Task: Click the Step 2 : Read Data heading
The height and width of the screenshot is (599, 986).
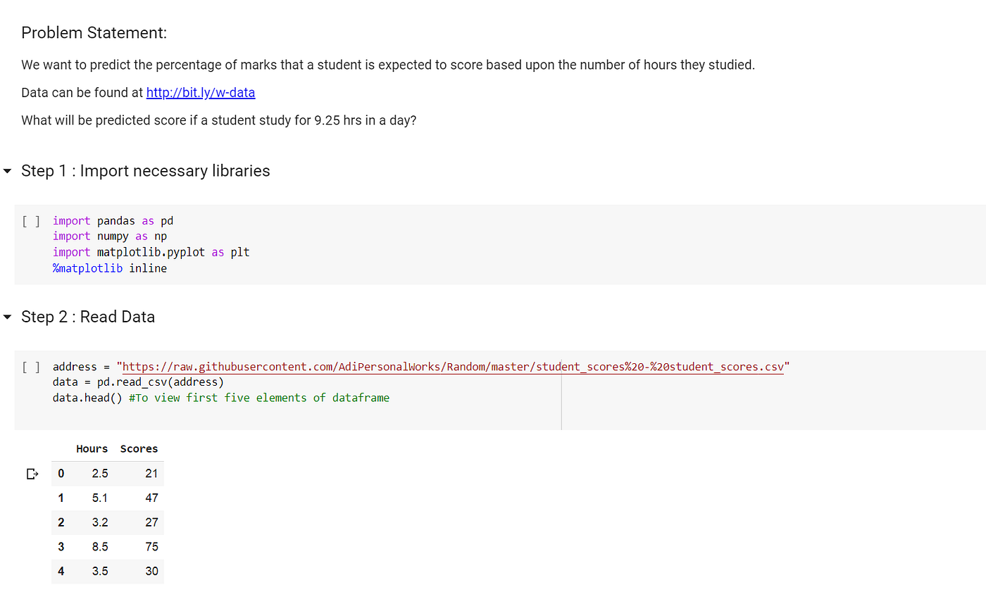Action: pyautogui.click(x=88, y=317)
